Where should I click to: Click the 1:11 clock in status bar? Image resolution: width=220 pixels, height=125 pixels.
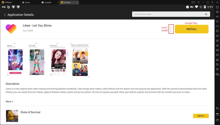pyautogui.click(x=210, y=7)
